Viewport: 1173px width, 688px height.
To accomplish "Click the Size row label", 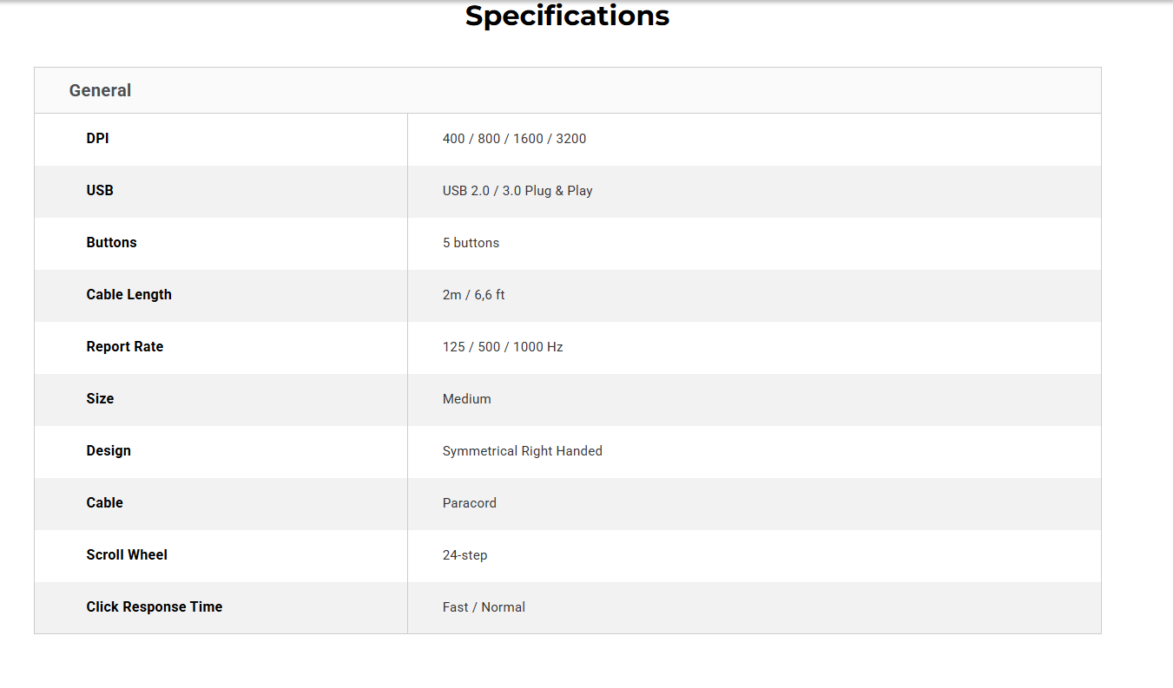I will (x=100, y=399).
